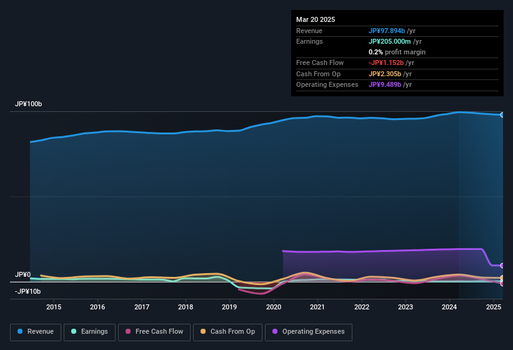The height and width of the screenshot is (350, 513).
Task: Click the 2021 x-axis label
Action: coord(317,307)
